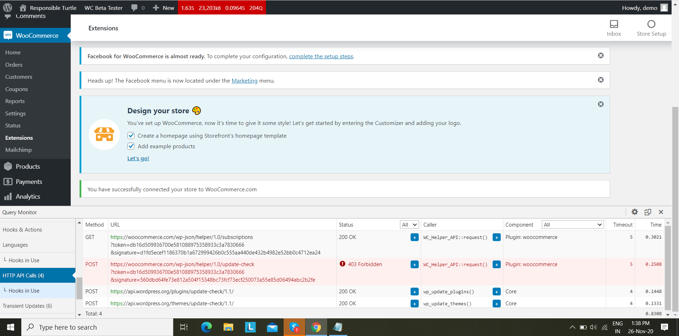Uncheck Add example products
Viewport: 679px width, 336px height.
point(131,146)
